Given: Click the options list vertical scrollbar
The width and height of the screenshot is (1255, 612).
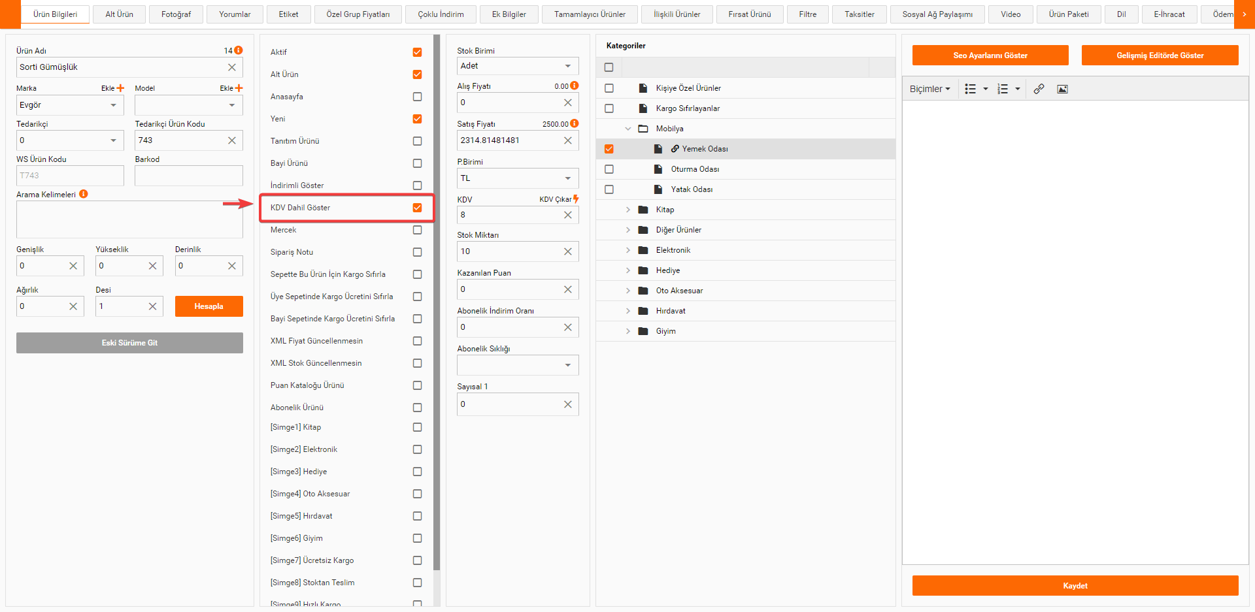Looking at the screenshot, I should coord(437,303).
